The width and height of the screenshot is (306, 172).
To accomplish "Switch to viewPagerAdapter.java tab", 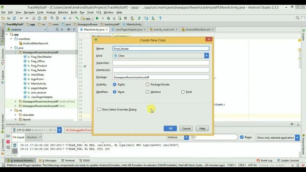I will (129, 30).
